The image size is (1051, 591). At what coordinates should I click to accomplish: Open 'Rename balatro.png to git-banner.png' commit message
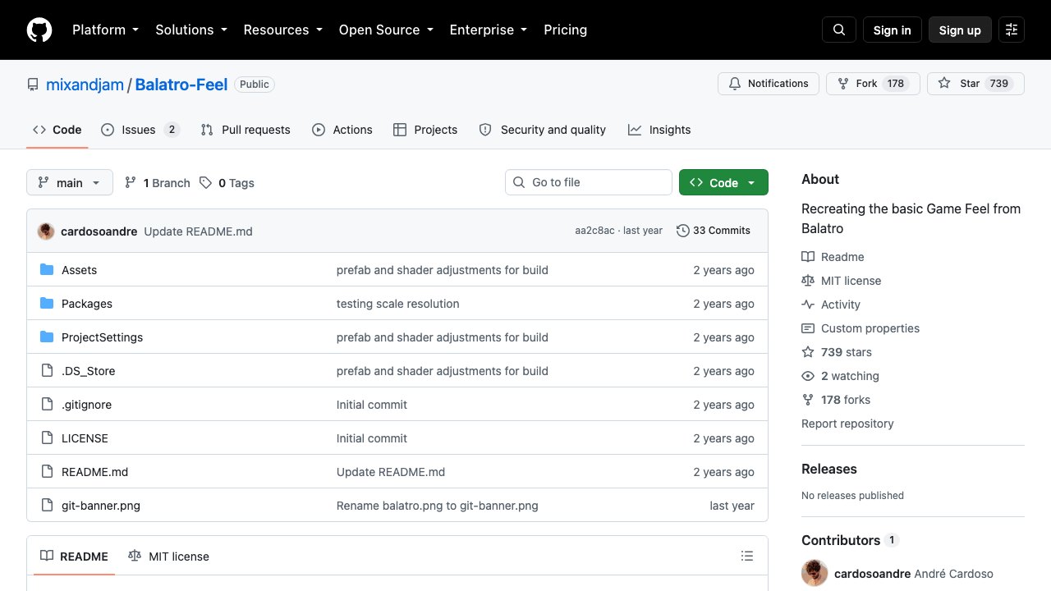438,506
